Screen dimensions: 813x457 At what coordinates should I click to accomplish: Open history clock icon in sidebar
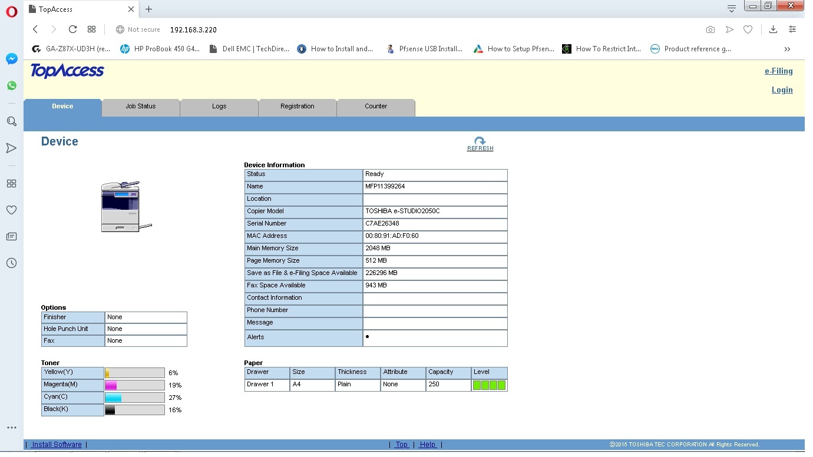coord(11,263)
